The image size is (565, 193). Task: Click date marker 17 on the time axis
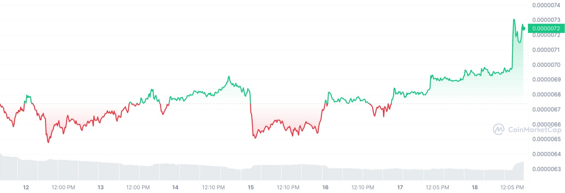tap(400, 188)
